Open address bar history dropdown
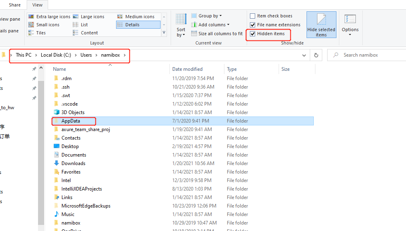This screenshot has height=231, width=406. coord(304,55)
